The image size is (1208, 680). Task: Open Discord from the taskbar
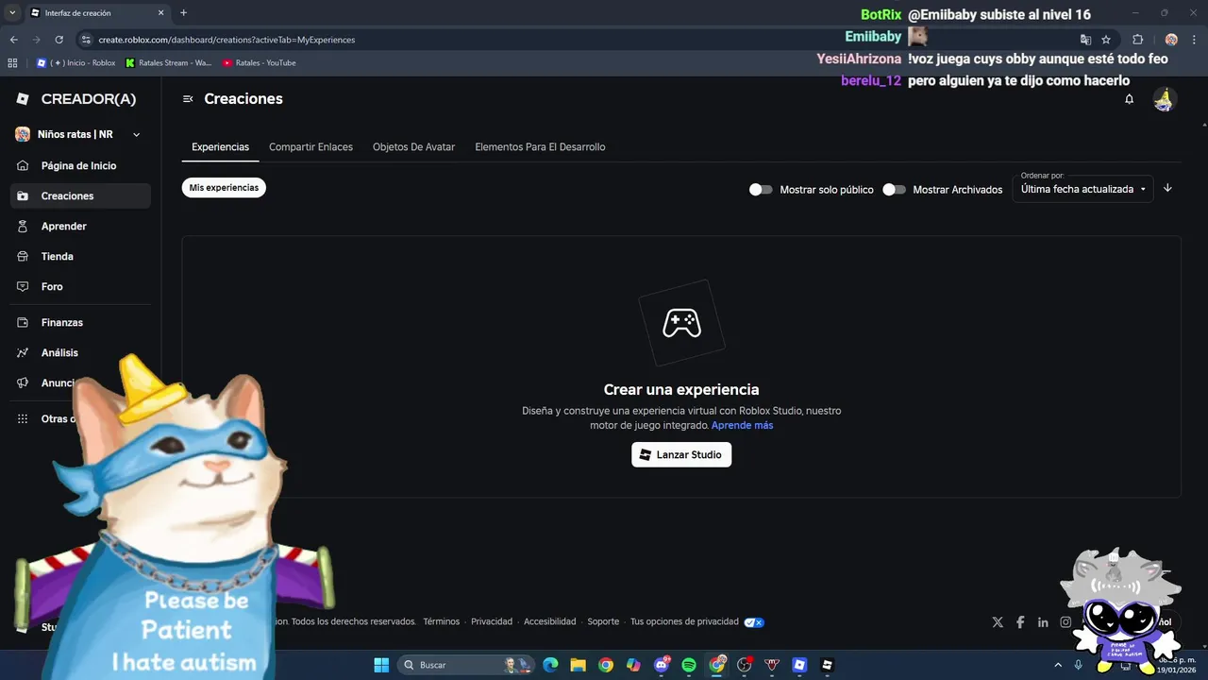[662, 665]
